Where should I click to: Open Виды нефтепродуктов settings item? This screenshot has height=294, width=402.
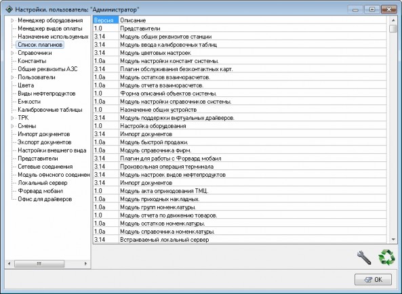click(46, 93)
